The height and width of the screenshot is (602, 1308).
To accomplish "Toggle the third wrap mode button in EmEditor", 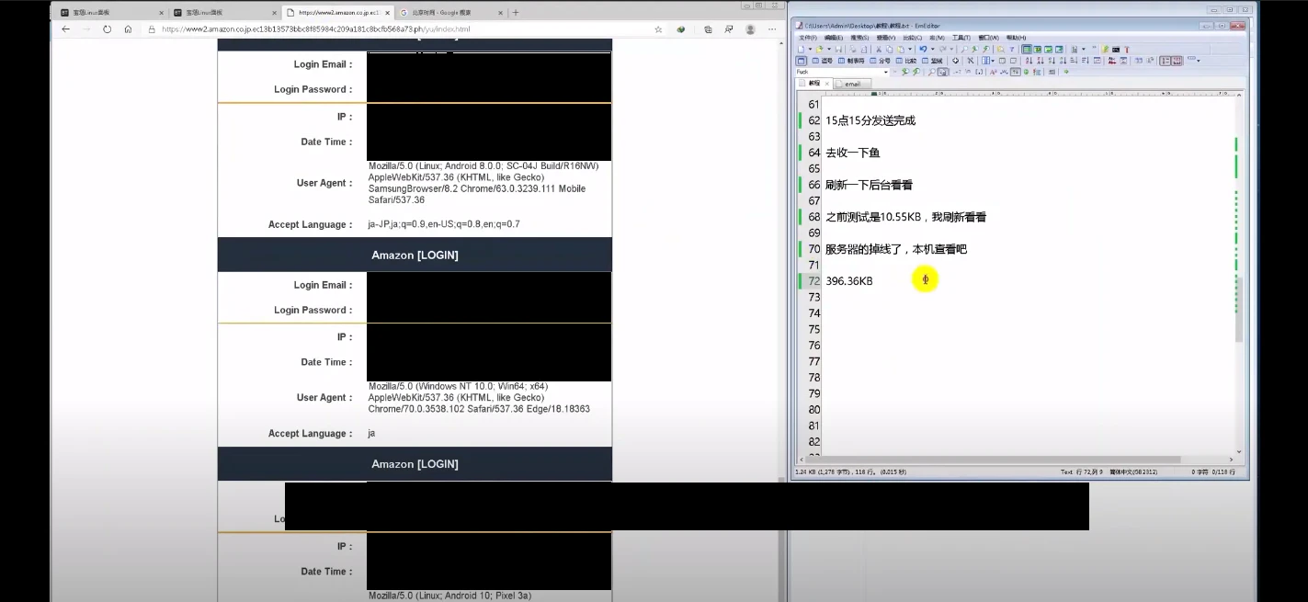I will click(x=1048, y=50).
